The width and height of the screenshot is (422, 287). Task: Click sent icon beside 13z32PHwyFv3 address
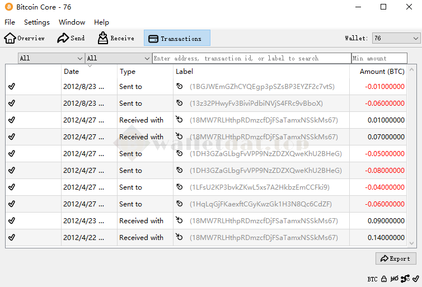(x=180, y=103)
